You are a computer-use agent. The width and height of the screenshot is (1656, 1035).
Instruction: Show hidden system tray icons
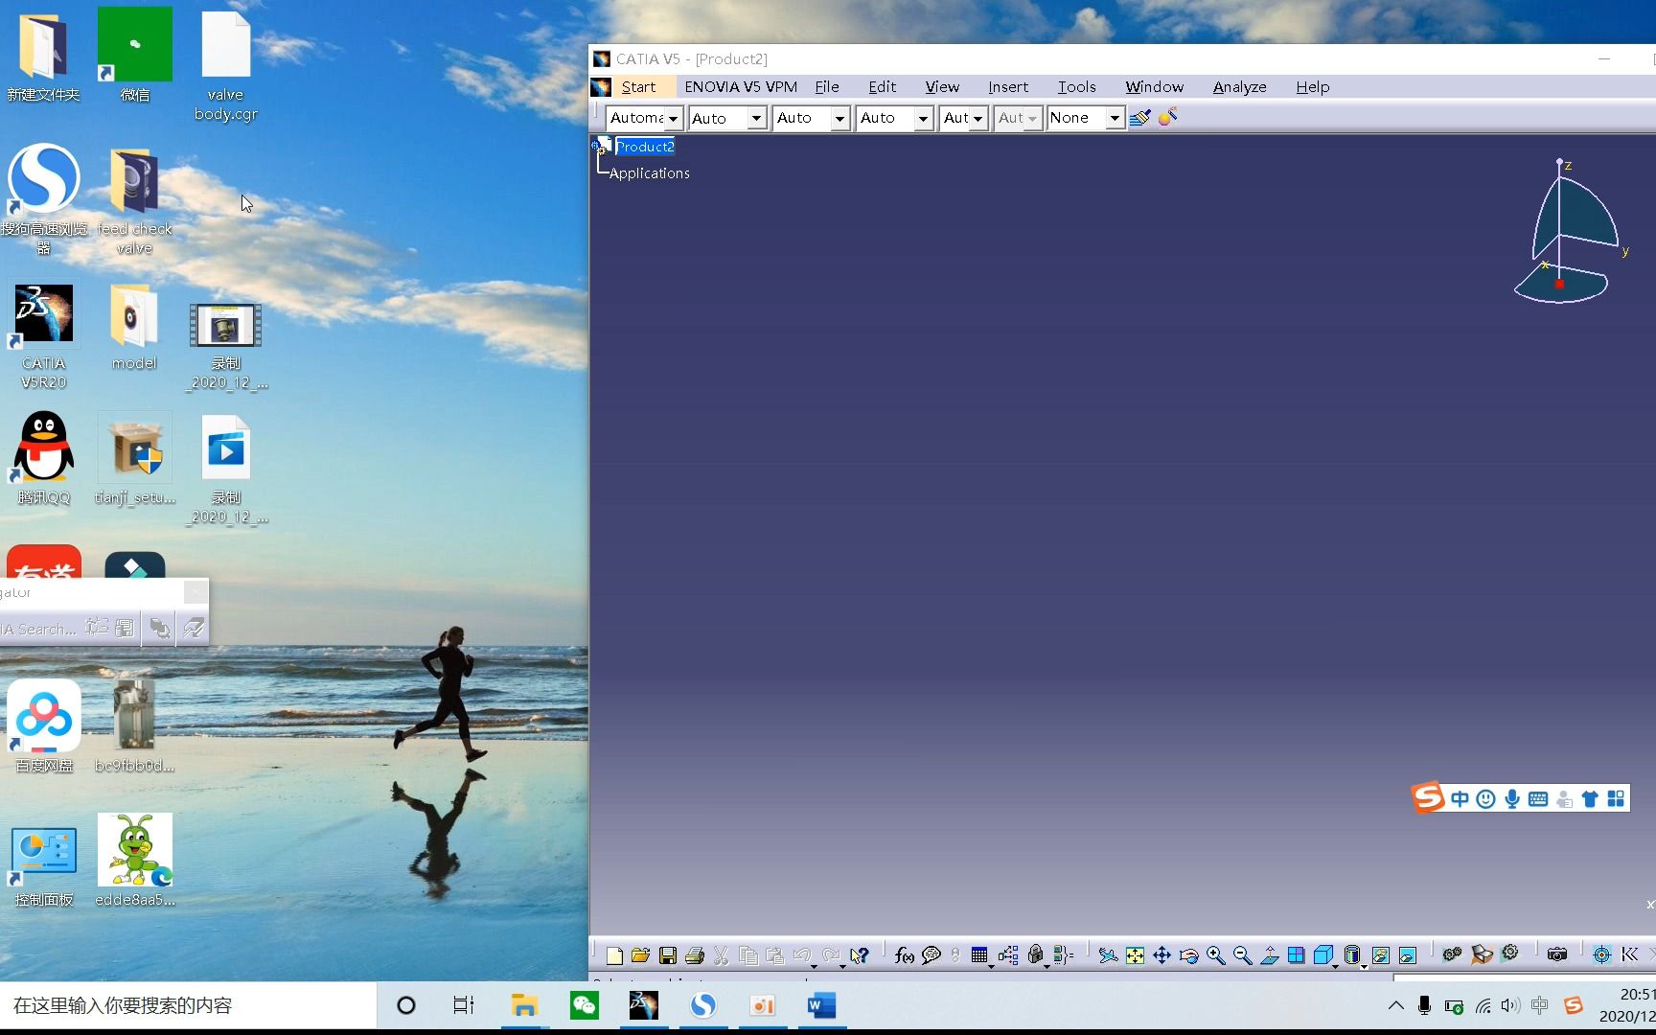point(1396,1005)
